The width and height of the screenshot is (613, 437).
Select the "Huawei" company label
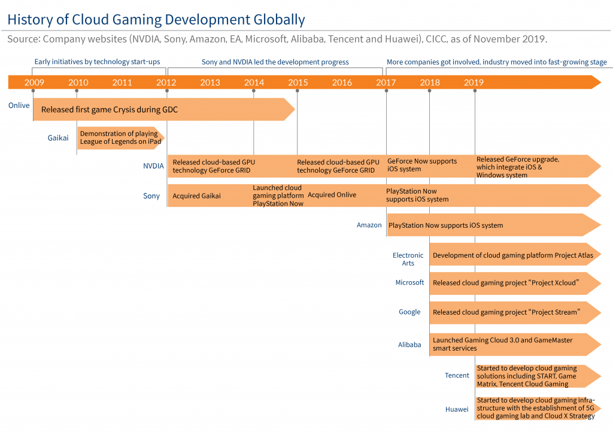coord(457,409)
